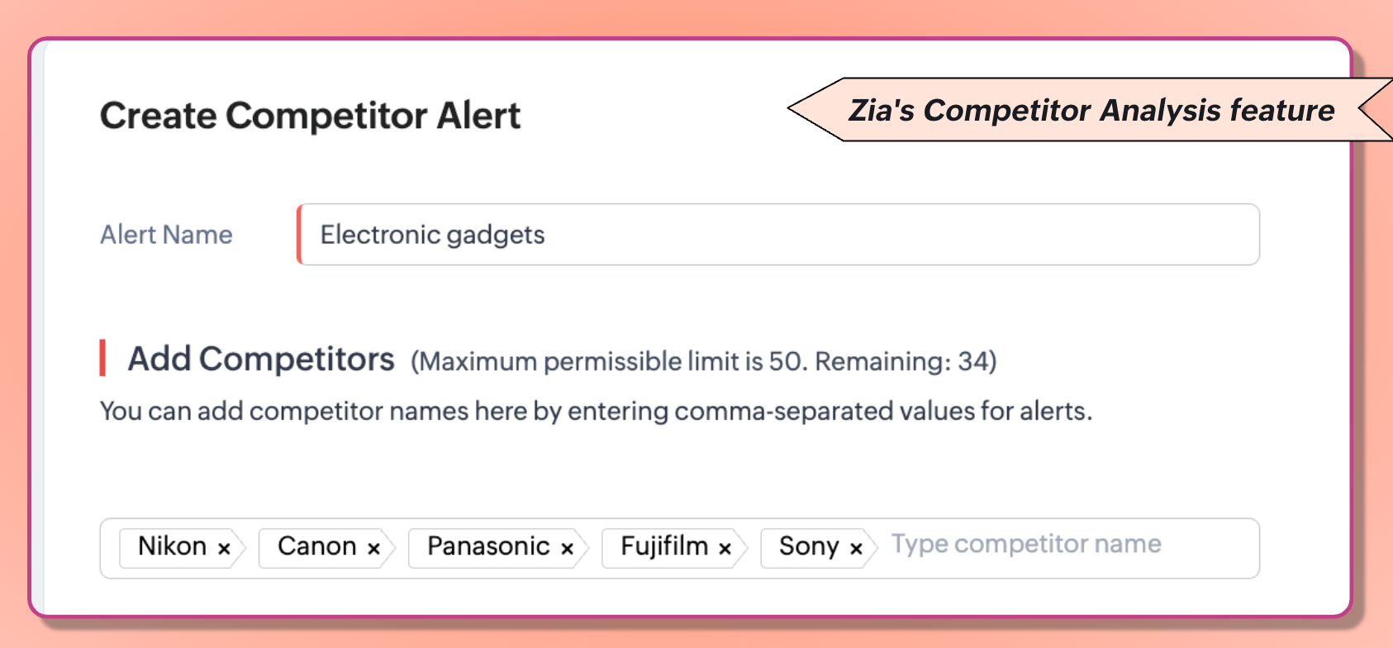Click the Sony tag label
Image resolution: width=1393 pixels, height=648 pixels.
coord(808,546)
